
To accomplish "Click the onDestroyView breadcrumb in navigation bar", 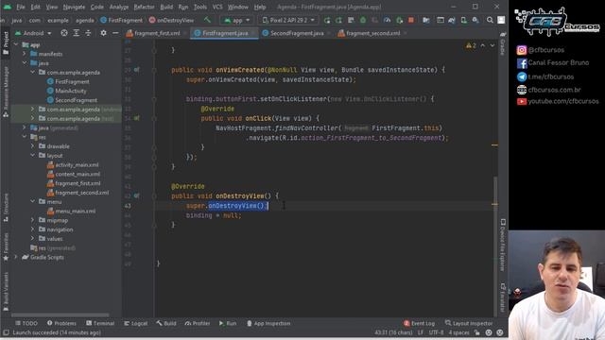I will 171,20.
